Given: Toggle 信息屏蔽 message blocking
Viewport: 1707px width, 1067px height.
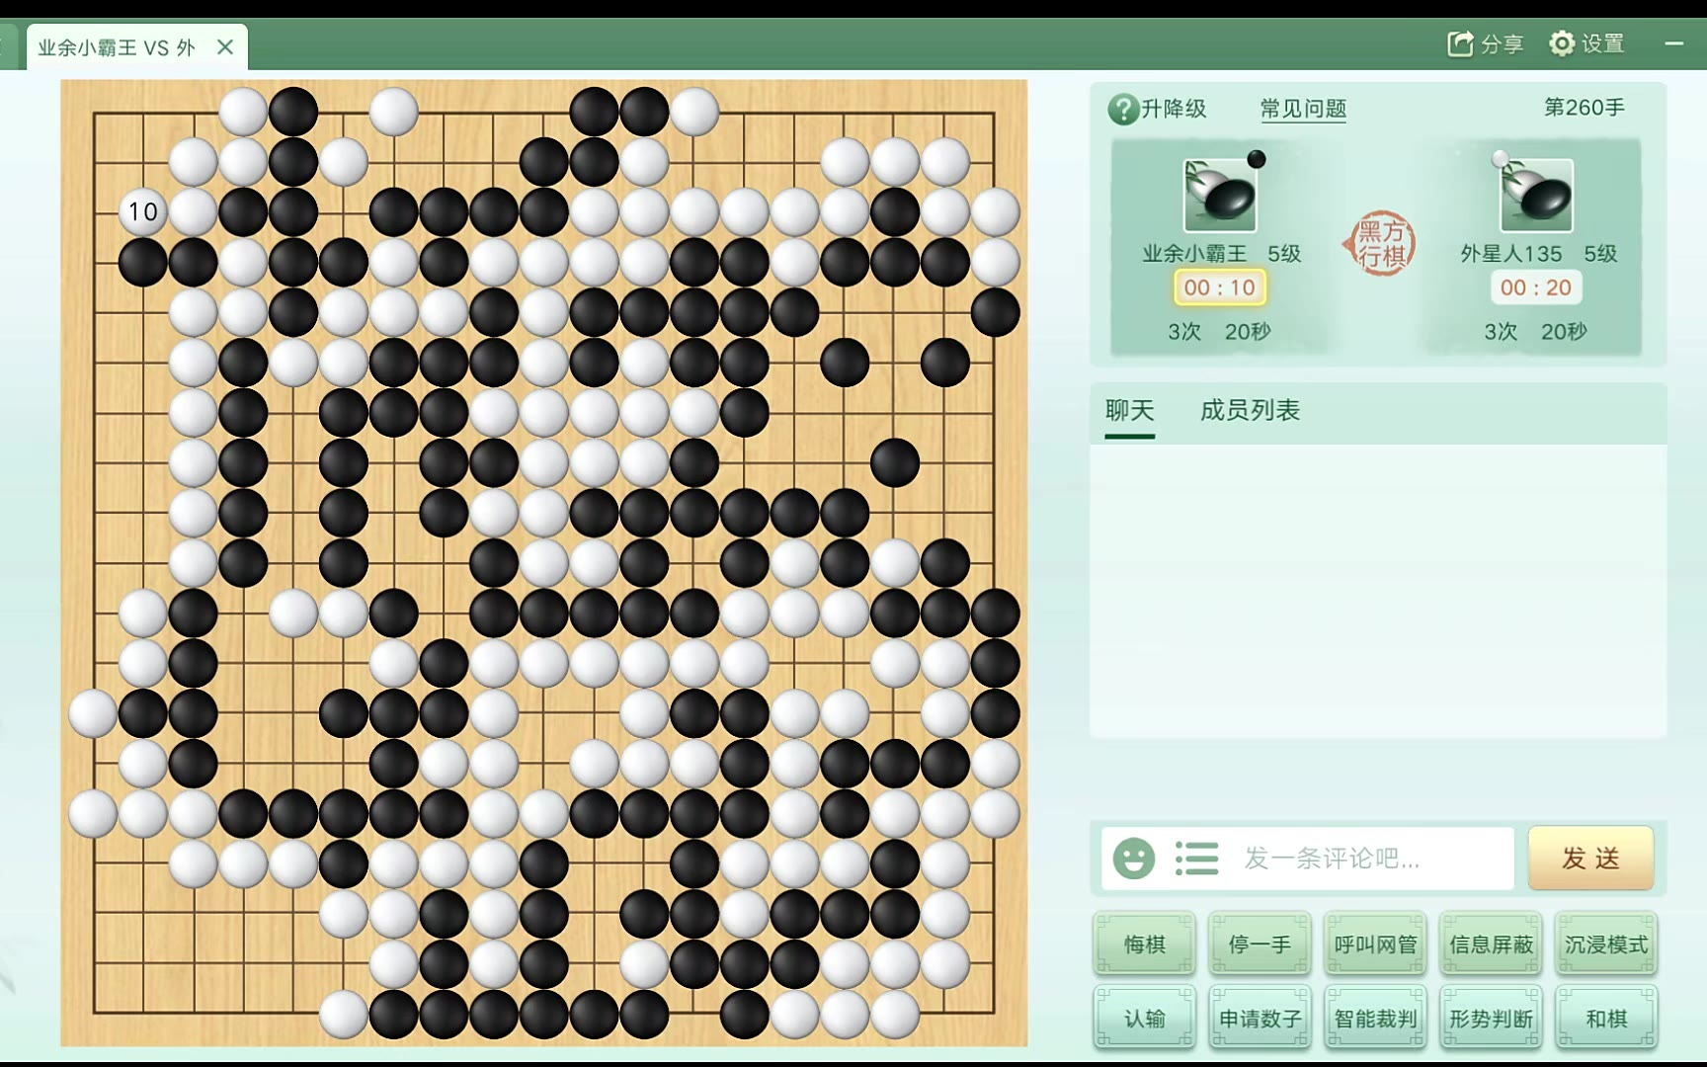Looking at the screenshot, I should (1491, 944).
